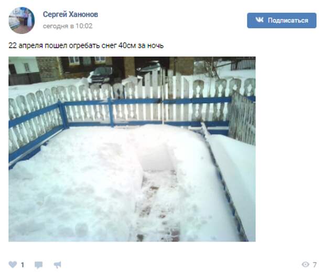
Task: Click the '40см за ночь' part of the caption
Action: (x=141, y=46)
